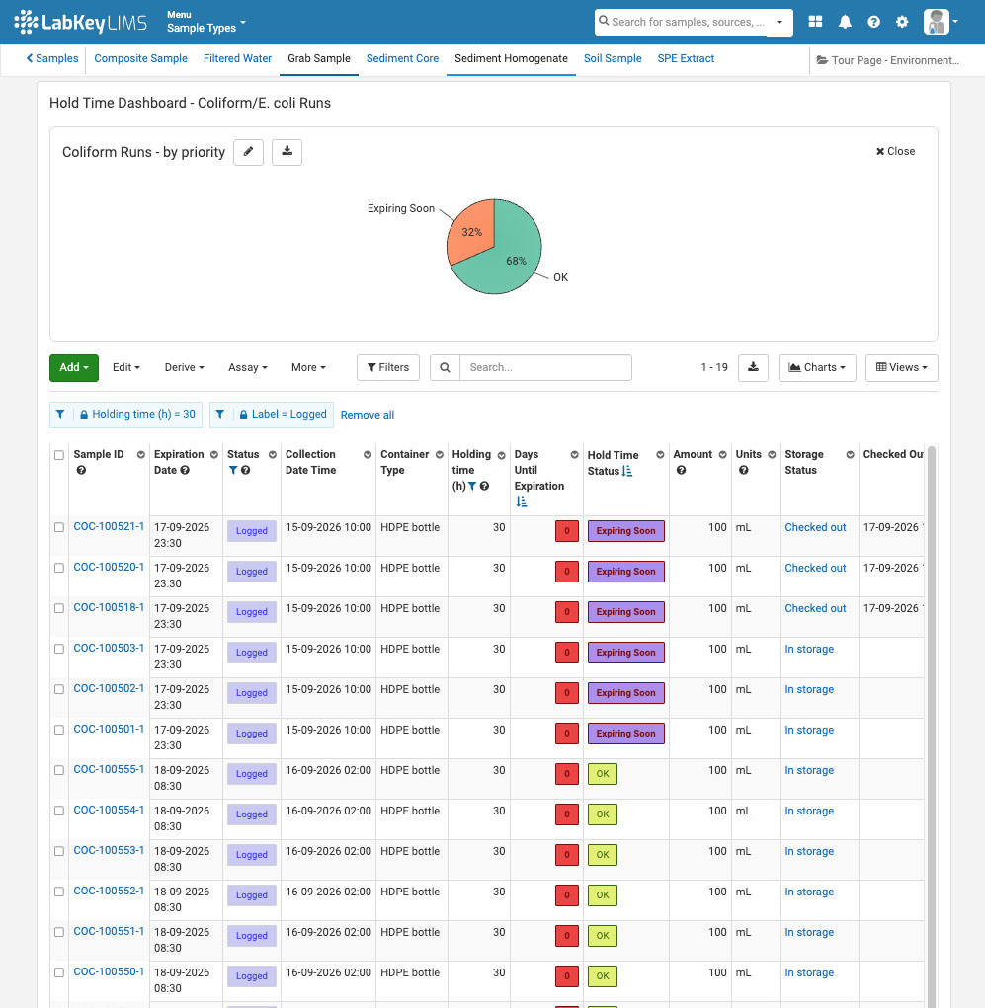Export the grid data with download icon

click(x=754, y=367)
